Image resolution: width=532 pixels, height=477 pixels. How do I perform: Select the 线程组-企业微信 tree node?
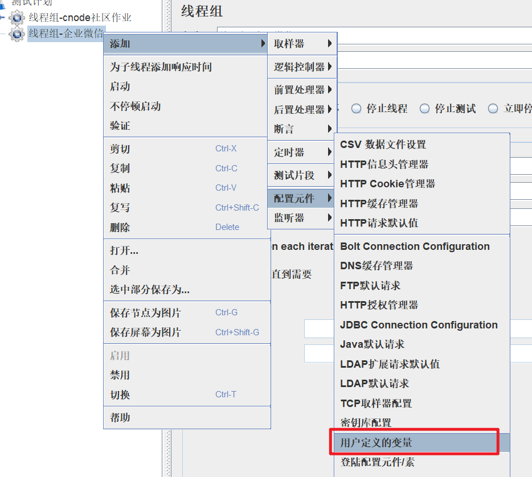[x=66, y=34]
